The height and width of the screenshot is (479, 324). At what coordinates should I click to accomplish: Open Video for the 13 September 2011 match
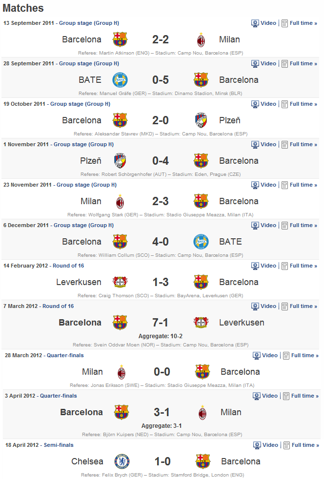[x=268, y=23]
